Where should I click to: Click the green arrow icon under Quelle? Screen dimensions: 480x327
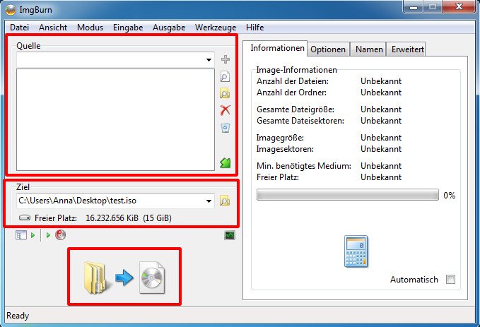(226, 163)
